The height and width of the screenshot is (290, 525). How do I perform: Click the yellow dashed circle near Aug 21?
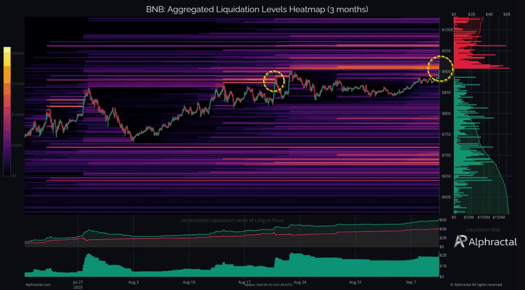[274, 80]
